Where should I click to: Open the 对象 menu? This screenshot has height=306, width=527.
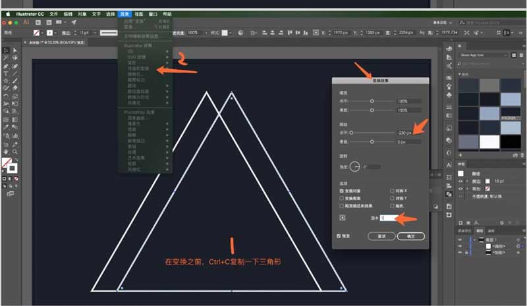pyautogui.click(x=82, y=14)
